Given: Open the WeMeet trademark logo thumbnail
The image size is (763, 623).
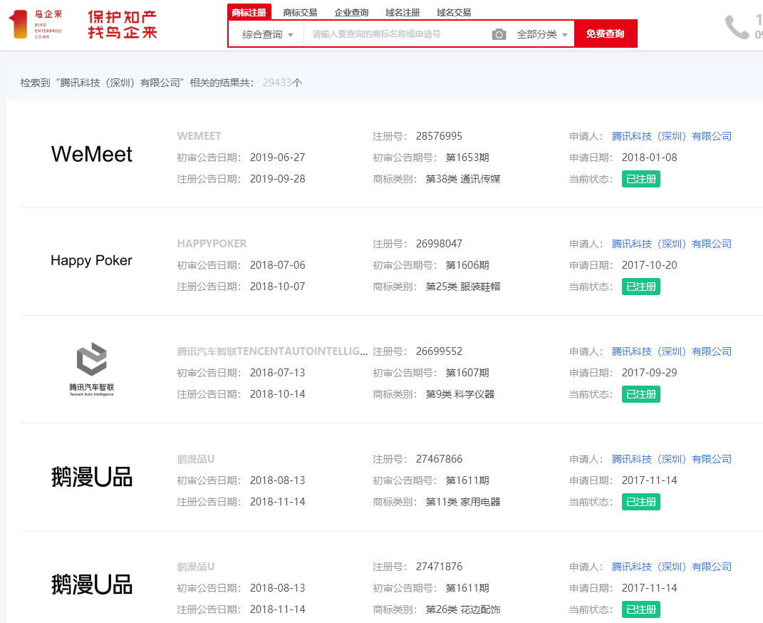Looking at the screenshot, I should tap(91, 154).
